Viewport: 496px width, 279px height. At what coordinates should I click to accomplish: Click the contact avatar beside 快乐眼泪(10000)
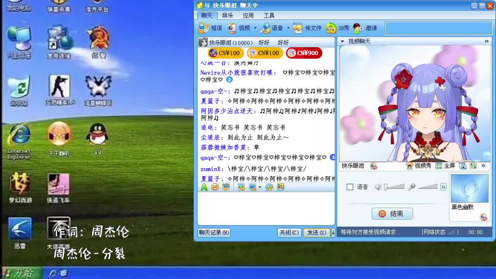[203, 42]
